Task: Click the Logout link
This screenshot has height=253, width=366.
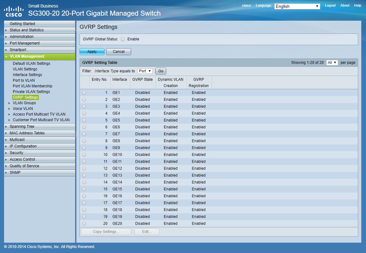Action: (x=330, y=5)
